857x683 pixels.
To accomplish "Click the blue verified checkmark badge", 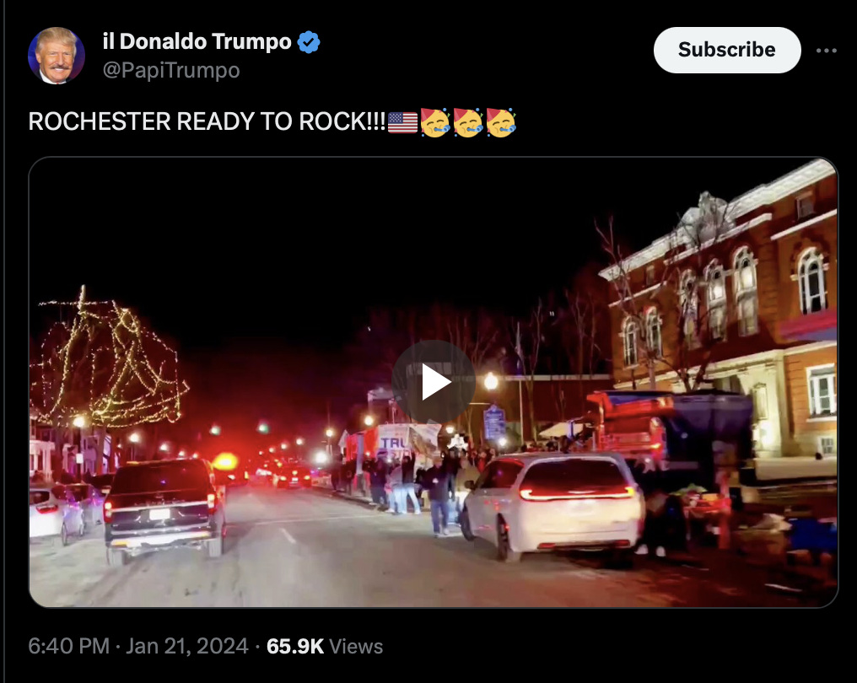I will [309, 42].
